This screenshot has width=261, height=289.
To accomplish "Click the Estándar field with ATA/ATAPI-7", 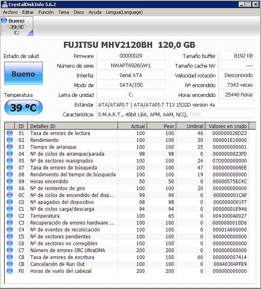I will (x=176, y=105).
